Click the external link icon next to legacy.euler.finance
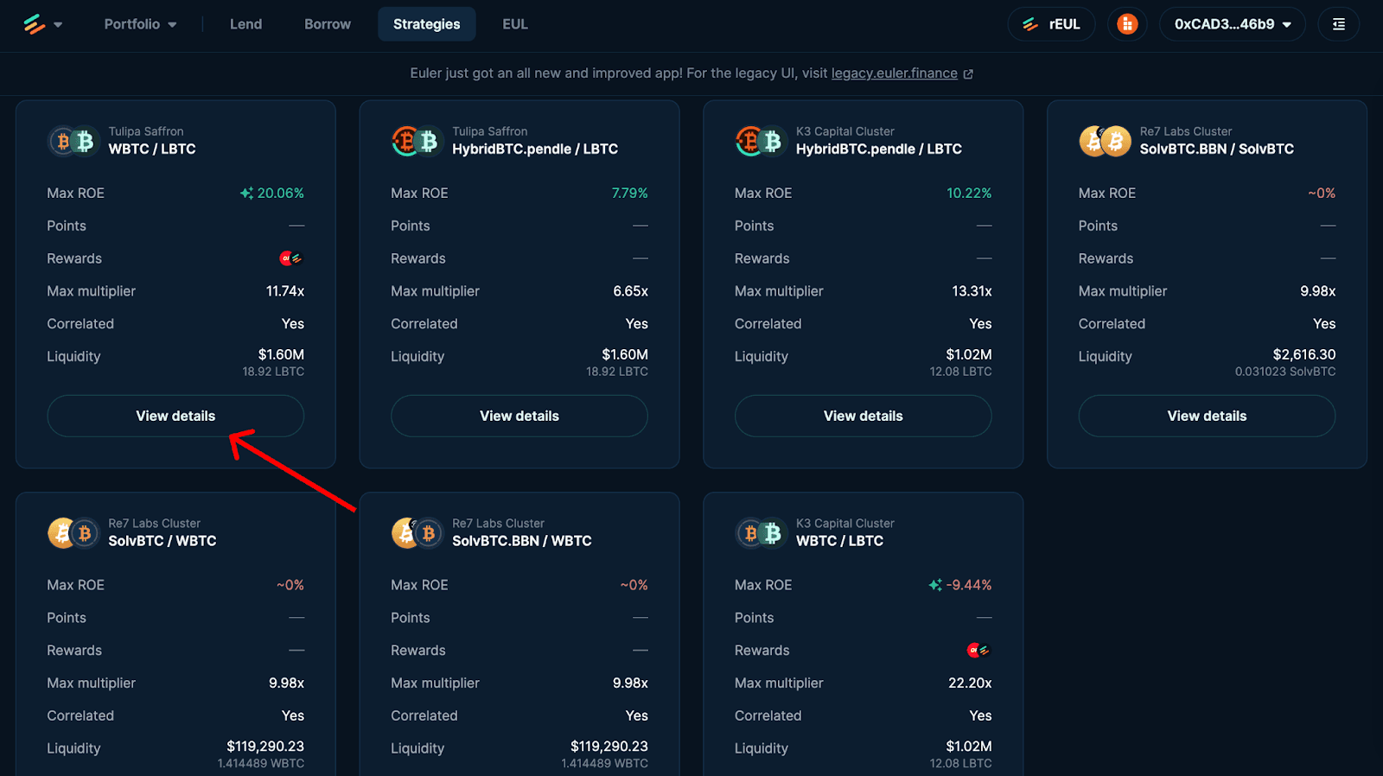 coord(968,74)
